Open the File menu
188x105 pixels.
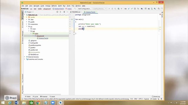coord(23,6)
